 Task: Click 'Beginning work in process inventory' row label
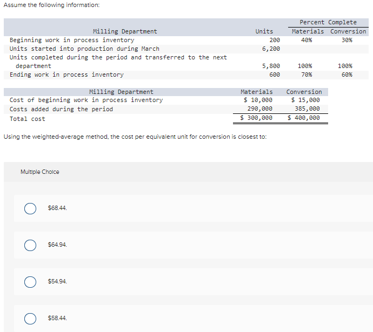tap(72, 40)
